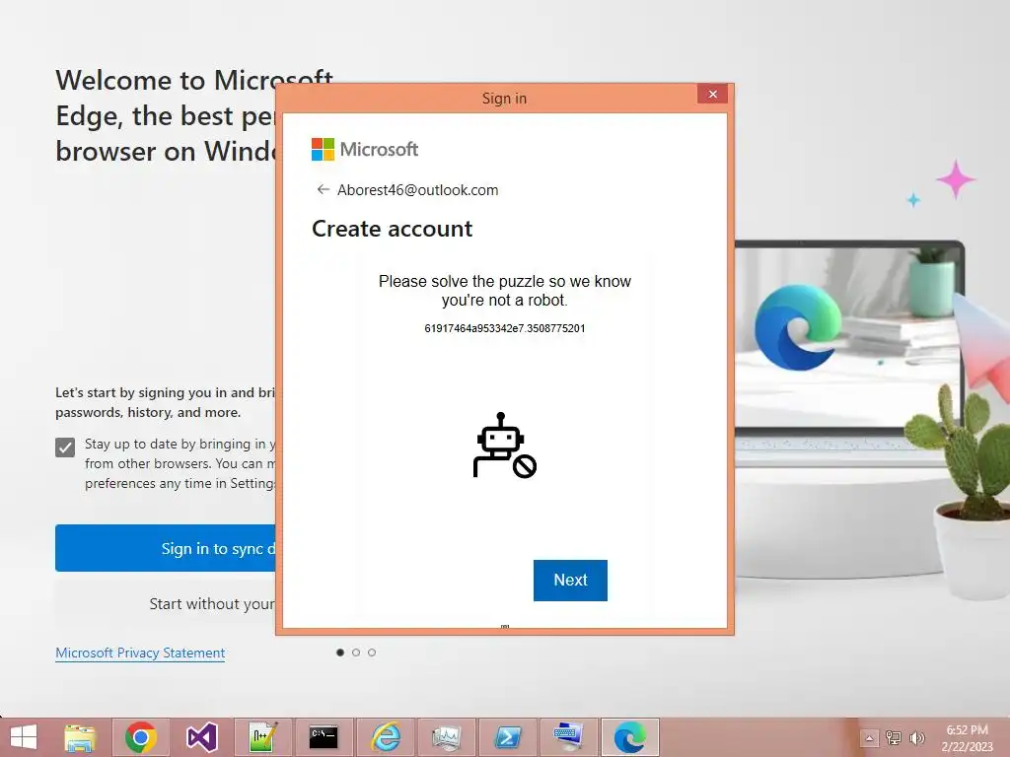This screenshot has height=757, width=1010.
Task: Click the 'Create account' heading
Action: pos(392,229)
